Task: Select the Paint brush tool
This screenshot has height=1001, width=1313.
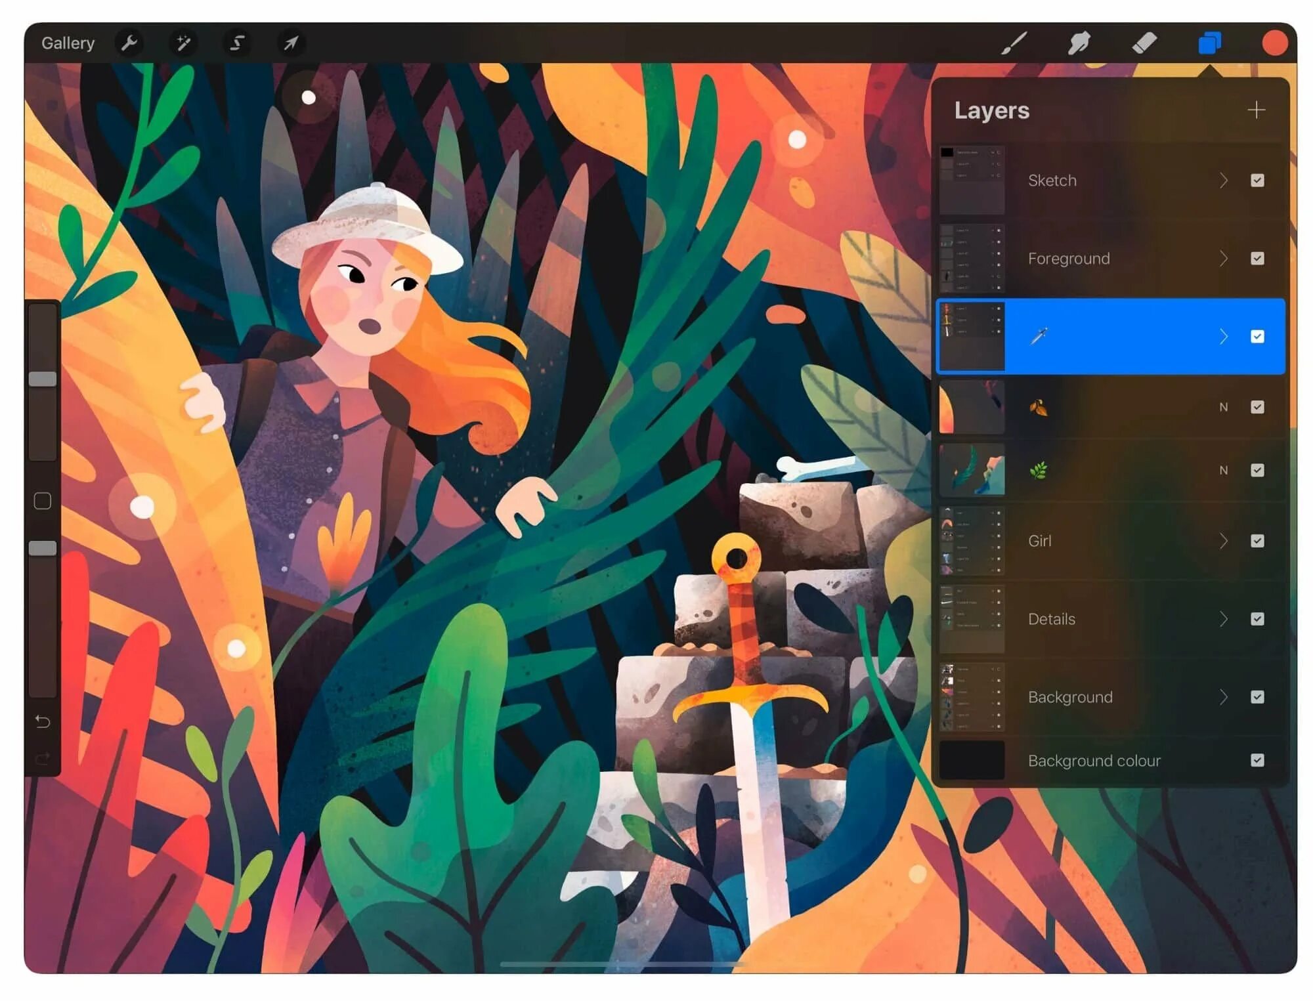Action: pos(1014,43)
